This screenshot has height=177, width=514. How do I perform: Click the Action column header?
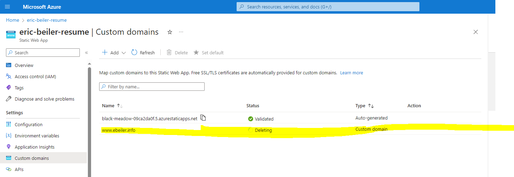pyautogui.click(x=414, y=105)
